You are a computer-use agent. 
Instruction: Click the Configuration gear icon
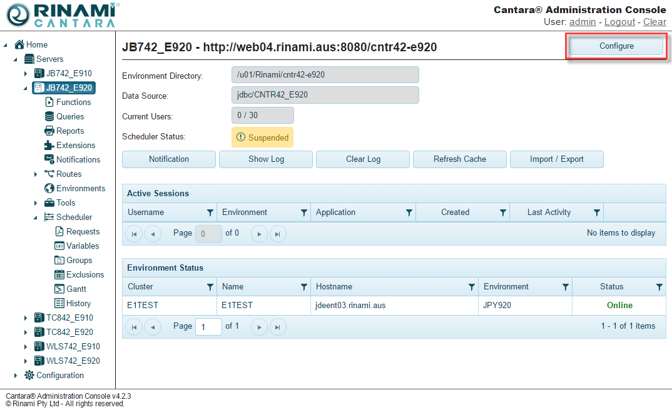click(29, 375)
